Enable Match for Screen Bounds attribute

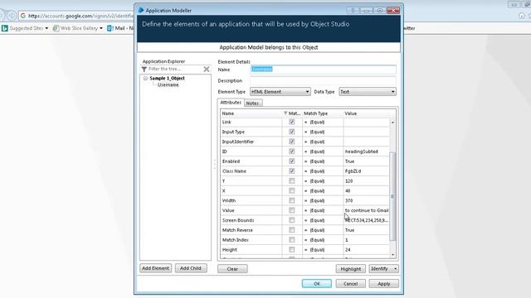(x=291, y=220)
